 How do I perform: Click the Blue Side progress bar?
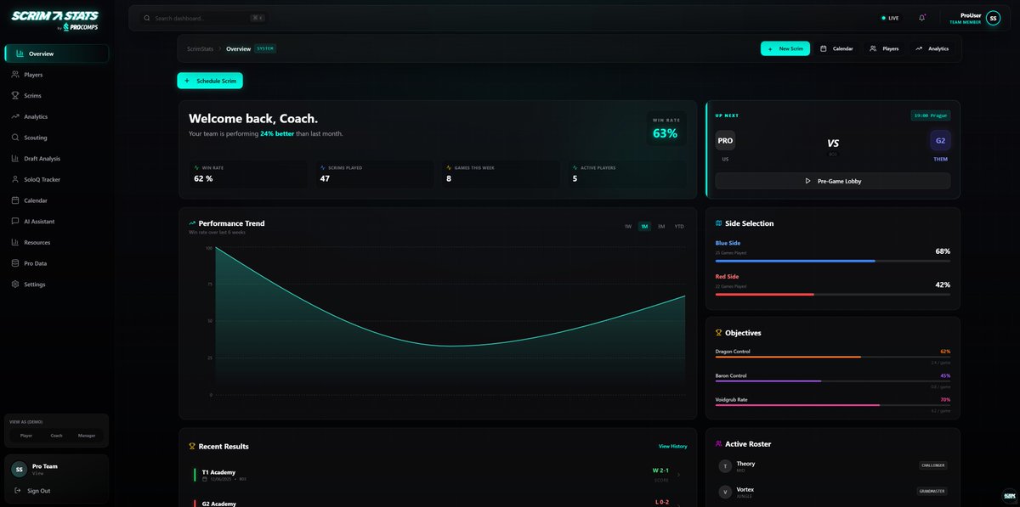[833, 261]
